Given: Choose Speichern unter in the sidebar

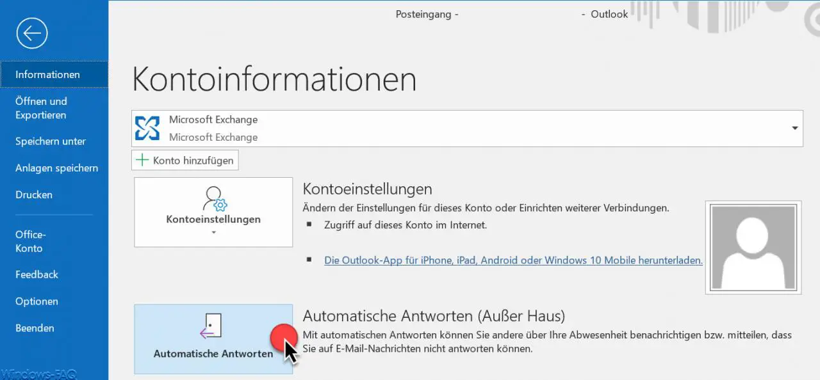Looking at the screenshot, I should 54,141.
